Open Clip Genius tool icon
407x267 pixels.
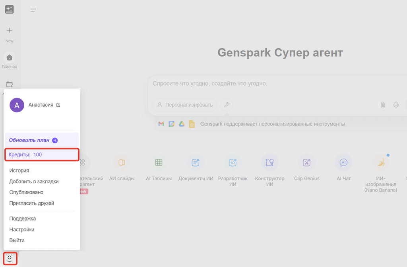pos(307,162)
